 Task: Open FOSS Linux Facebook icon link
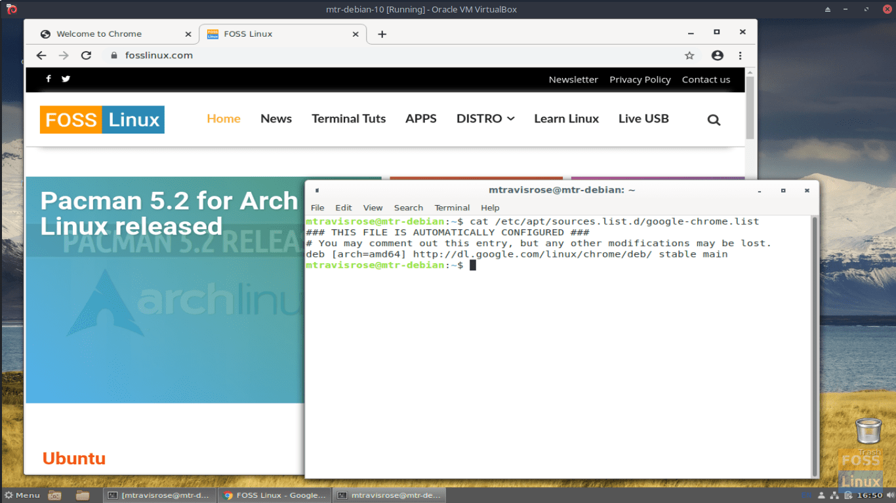49,79
